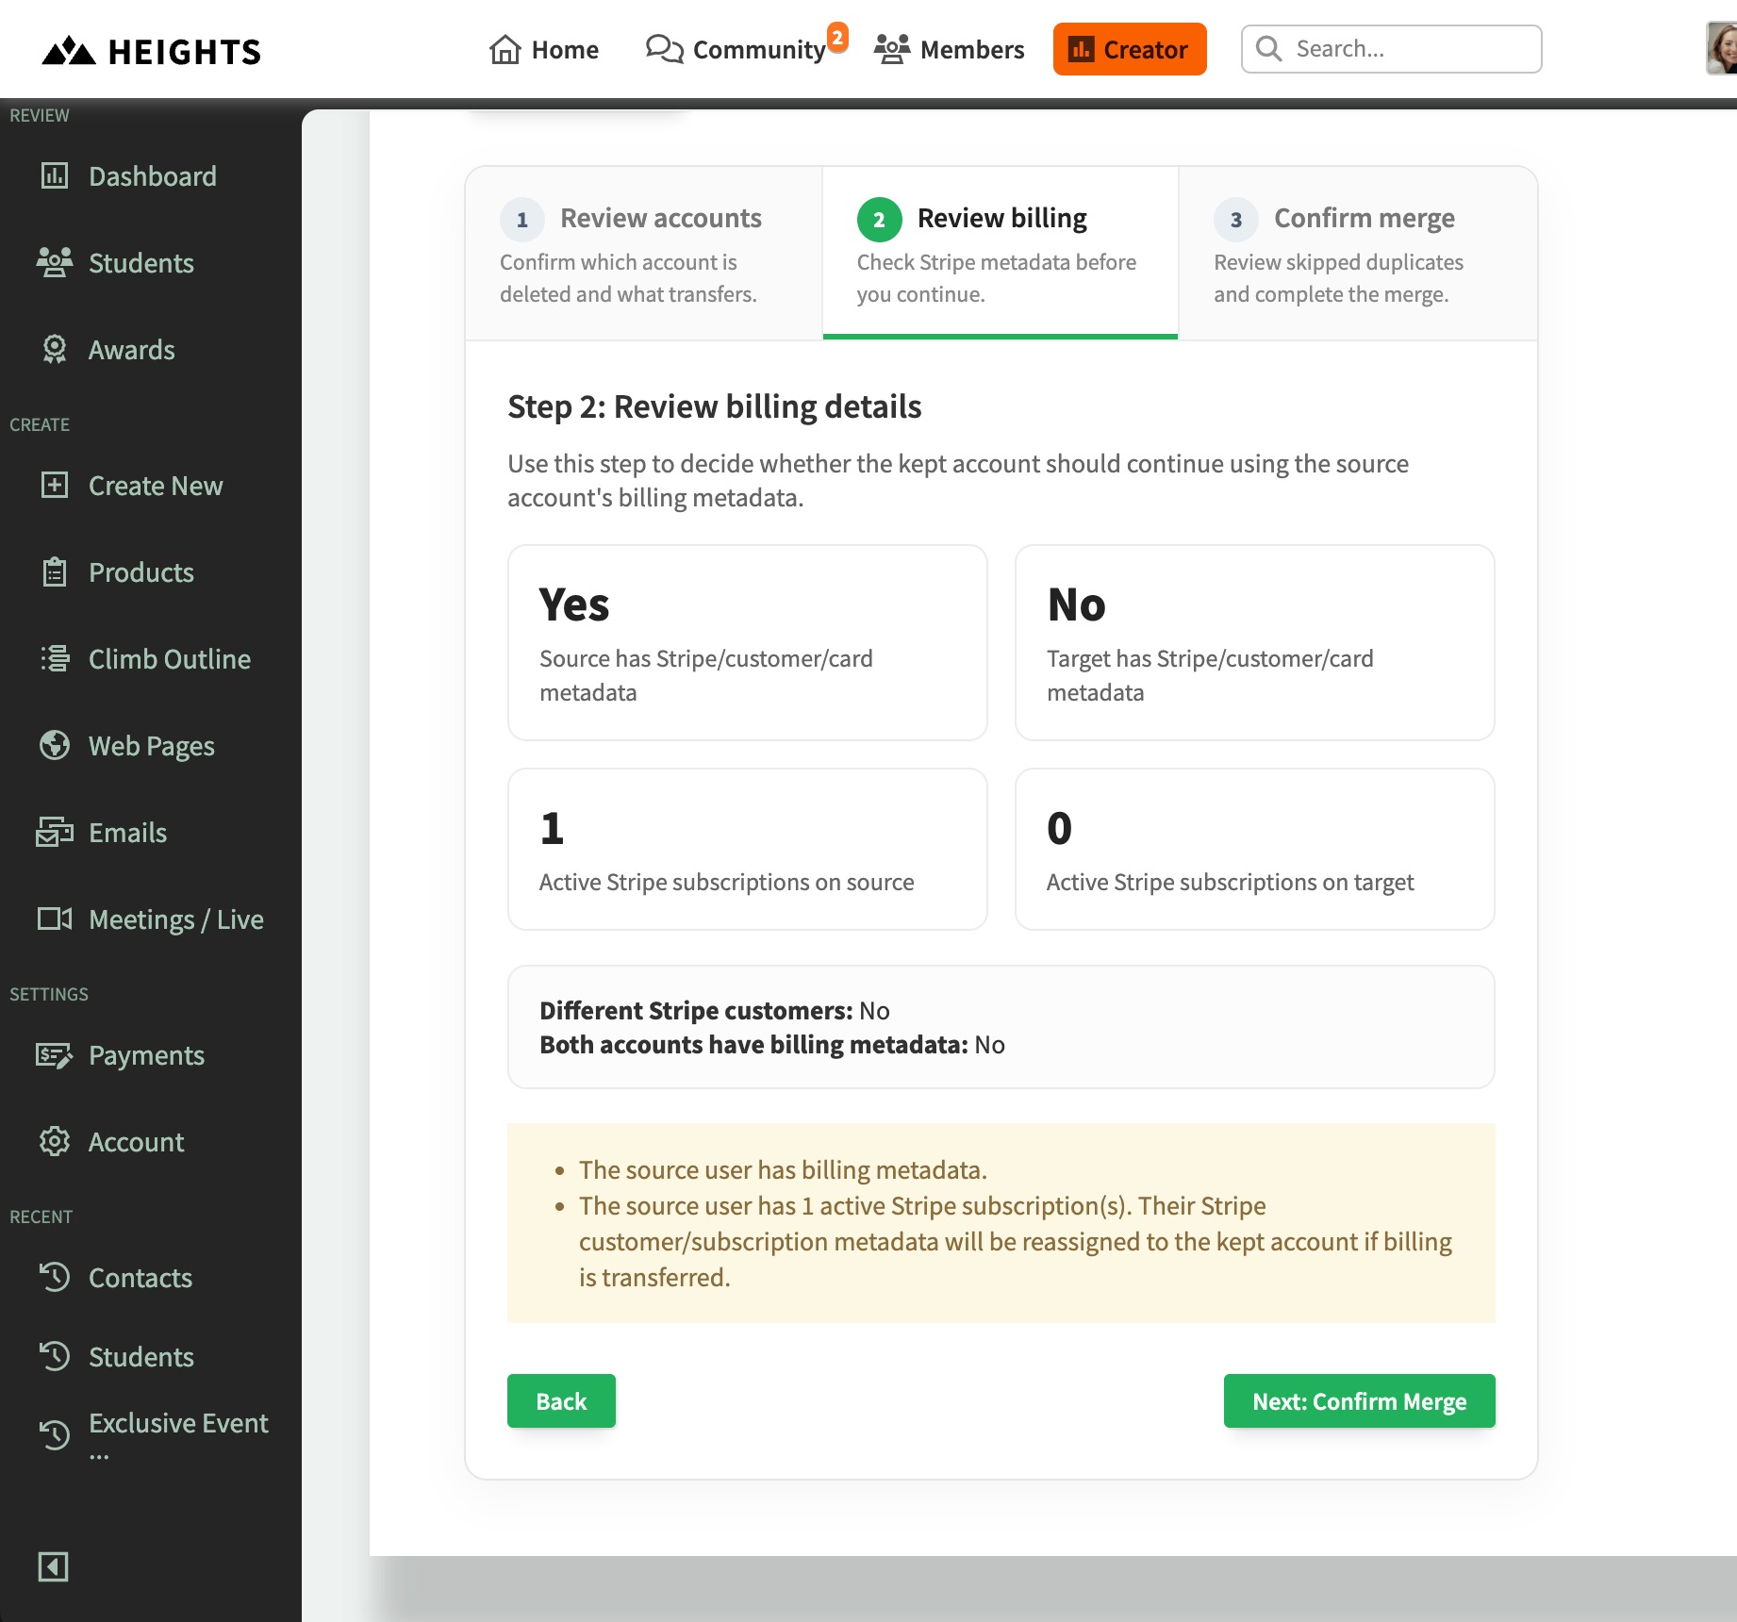The image size is (1737, 1622).
Task: Click the target active subscriptions card
Action: (x=1254, y=849)
